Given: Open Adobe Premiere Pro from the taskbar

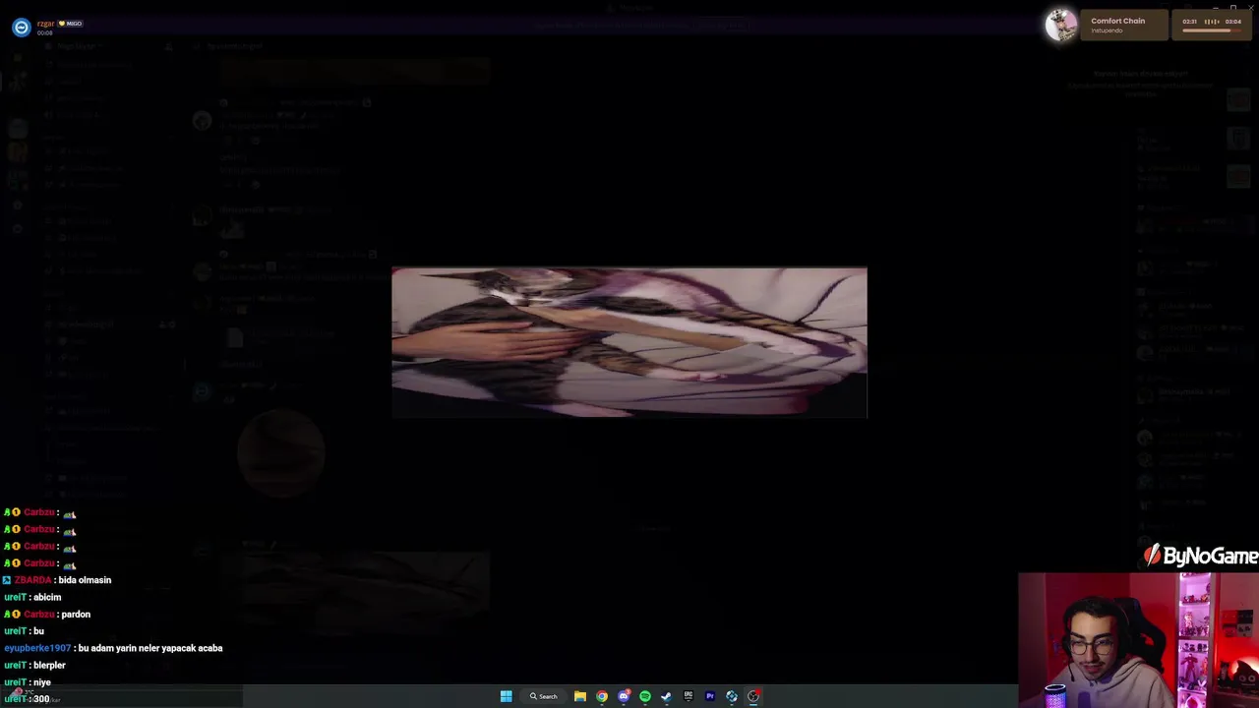Looking at the screenshot, I should pos(710,696).
